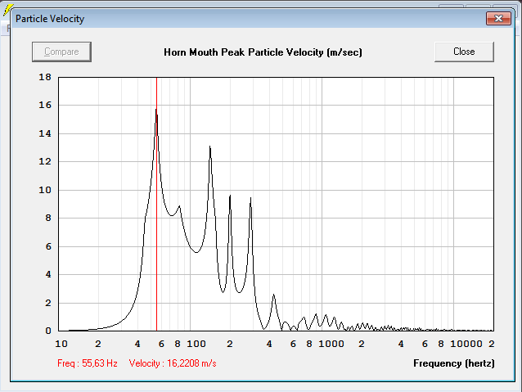Click the y-axis label 16
The image size is (522, 392).
45,106
